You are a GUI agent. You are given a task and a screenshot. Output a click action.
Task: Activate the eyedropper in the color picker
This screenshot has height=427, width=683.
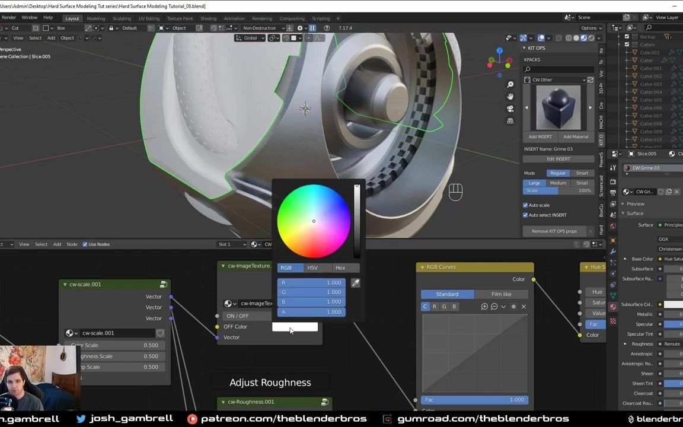tap(355, 283)
